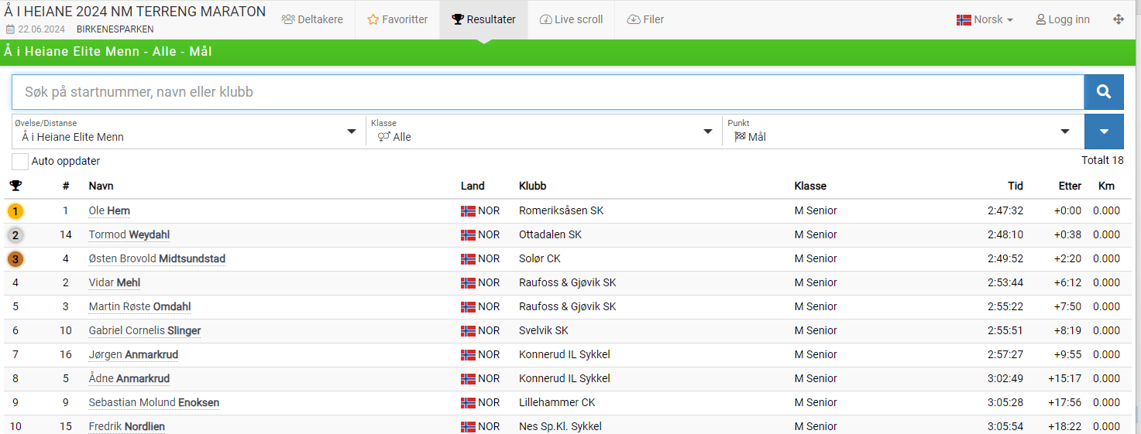Image resolution: width=1141 pixels, height=434 pixels.
Task: Expand the Klasse dropdown showing Alle
Action: coord(544,132)
